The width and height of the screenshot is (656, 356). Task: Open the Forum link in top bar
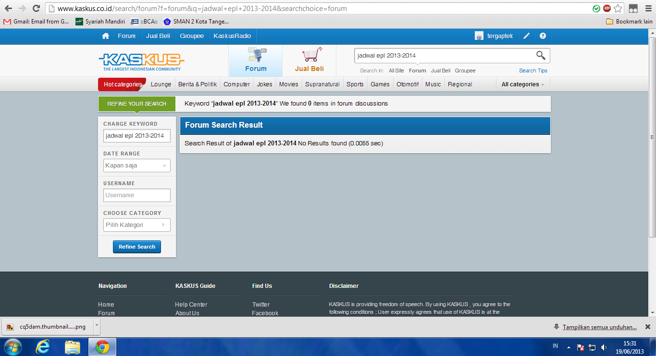point(127,36)
